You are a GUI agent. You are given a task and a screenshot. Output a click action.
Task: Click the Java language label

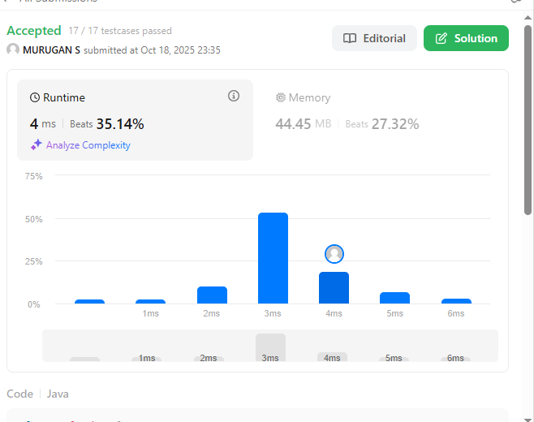coord(58,394)
